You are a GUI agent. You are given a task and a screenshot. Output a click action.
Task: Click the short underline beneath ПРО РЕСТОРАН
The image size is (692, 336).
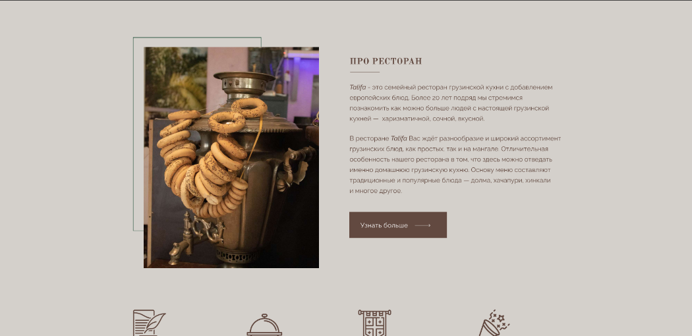(x=364, y=72)
